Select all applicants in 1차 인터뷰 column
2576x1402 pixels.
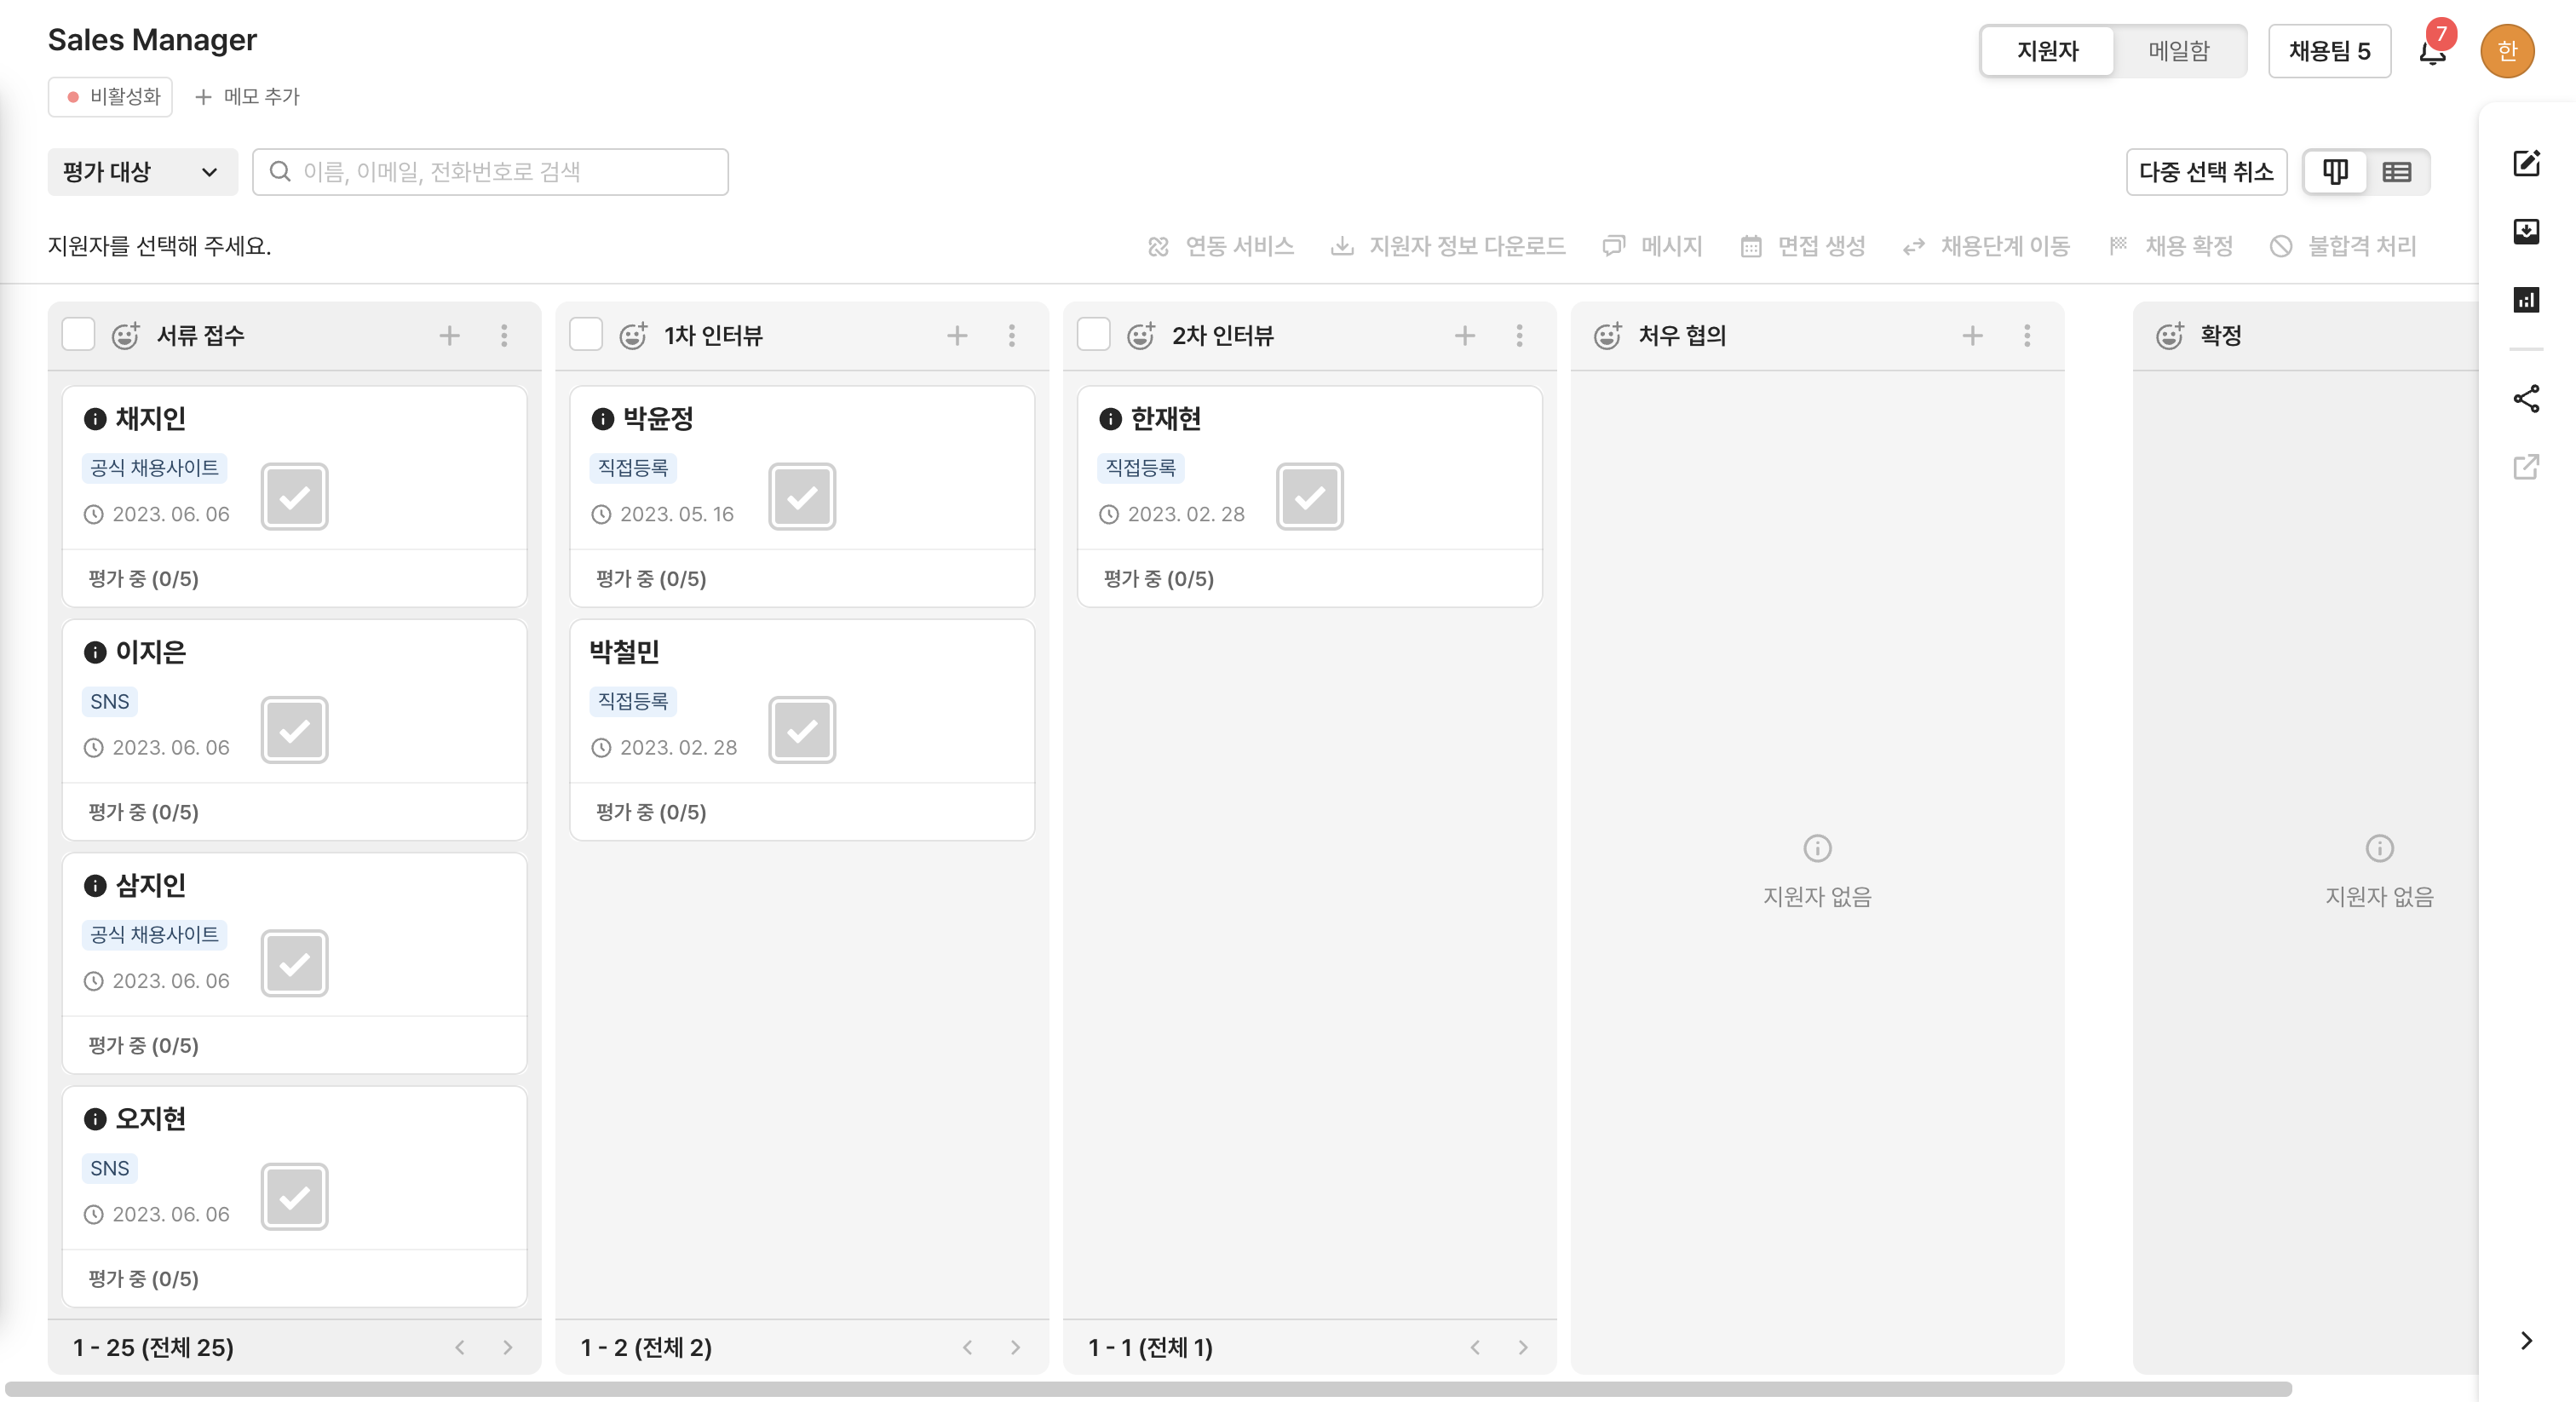pos(586,334)
